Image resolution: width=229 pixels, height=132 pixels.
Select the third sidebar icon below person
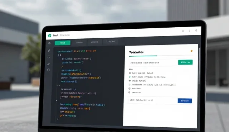pos(49,57)
